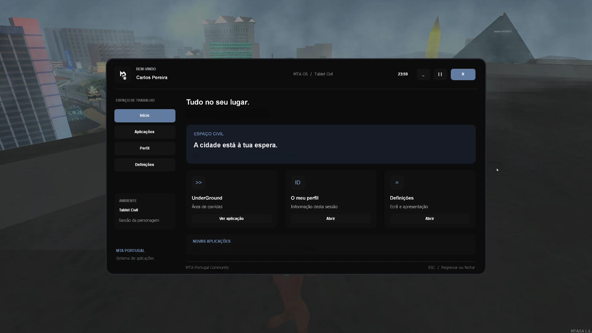Screen dimensions: 592x333
Task: Click A cidade está à tua espera text
Action: coord(236,145)
